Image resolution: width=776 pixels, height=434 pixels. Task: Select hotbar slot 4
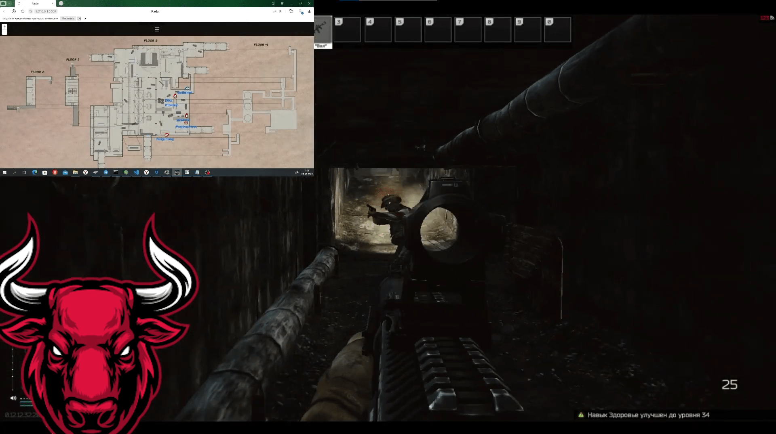[378, 29]
